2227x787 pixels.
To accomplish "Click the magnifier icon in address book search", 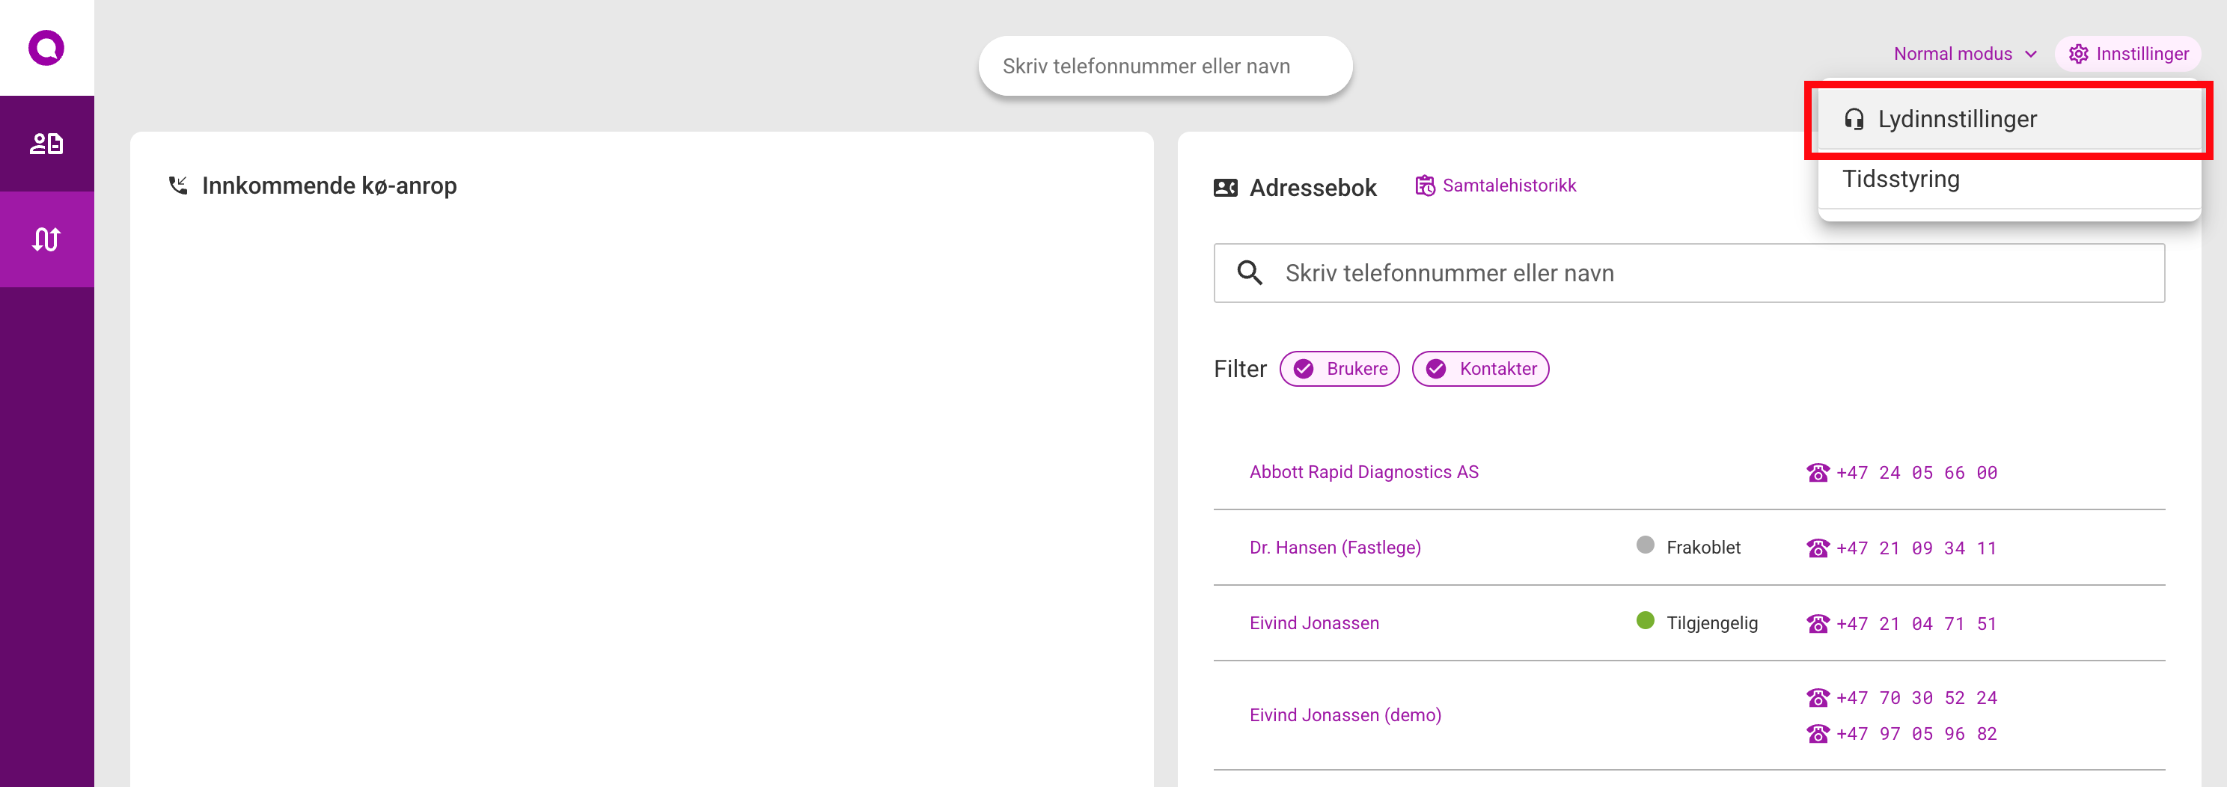I will point(1249,273).
